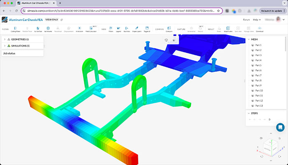
Task: Open the Compare results tool
Action: [169, 29]
